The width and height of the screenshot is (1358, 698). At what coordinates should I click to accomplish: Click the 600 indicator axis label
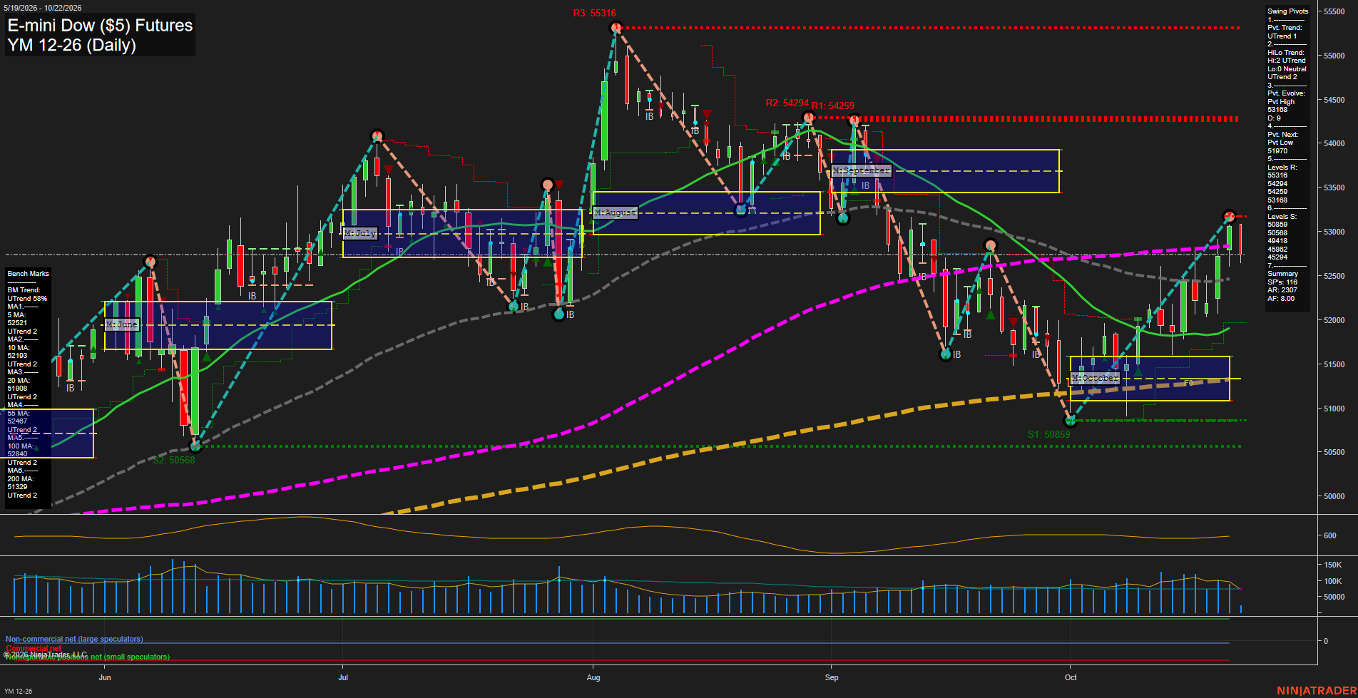[1329, 536]
